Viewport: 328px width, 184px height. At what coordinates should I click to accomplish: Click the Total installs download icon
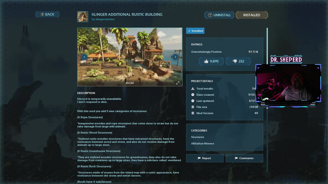click(193, 89)
